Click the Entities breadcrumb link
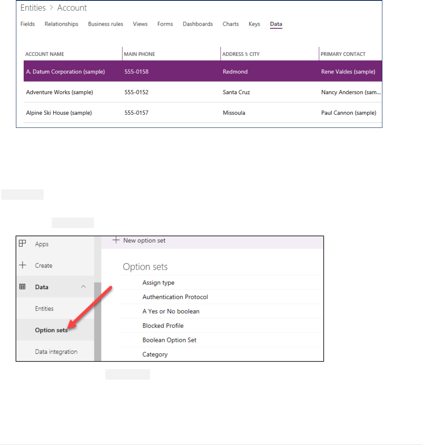 [33, 8]
